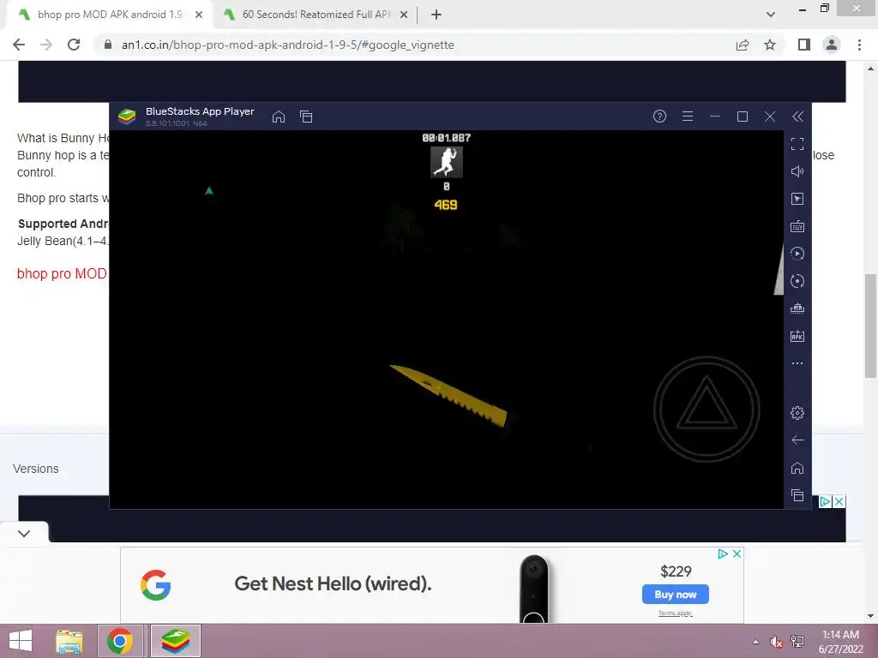This screenshot has height=658, width=878.
Task: Open BlueStacks help question mark
Action: pos(659,117)
